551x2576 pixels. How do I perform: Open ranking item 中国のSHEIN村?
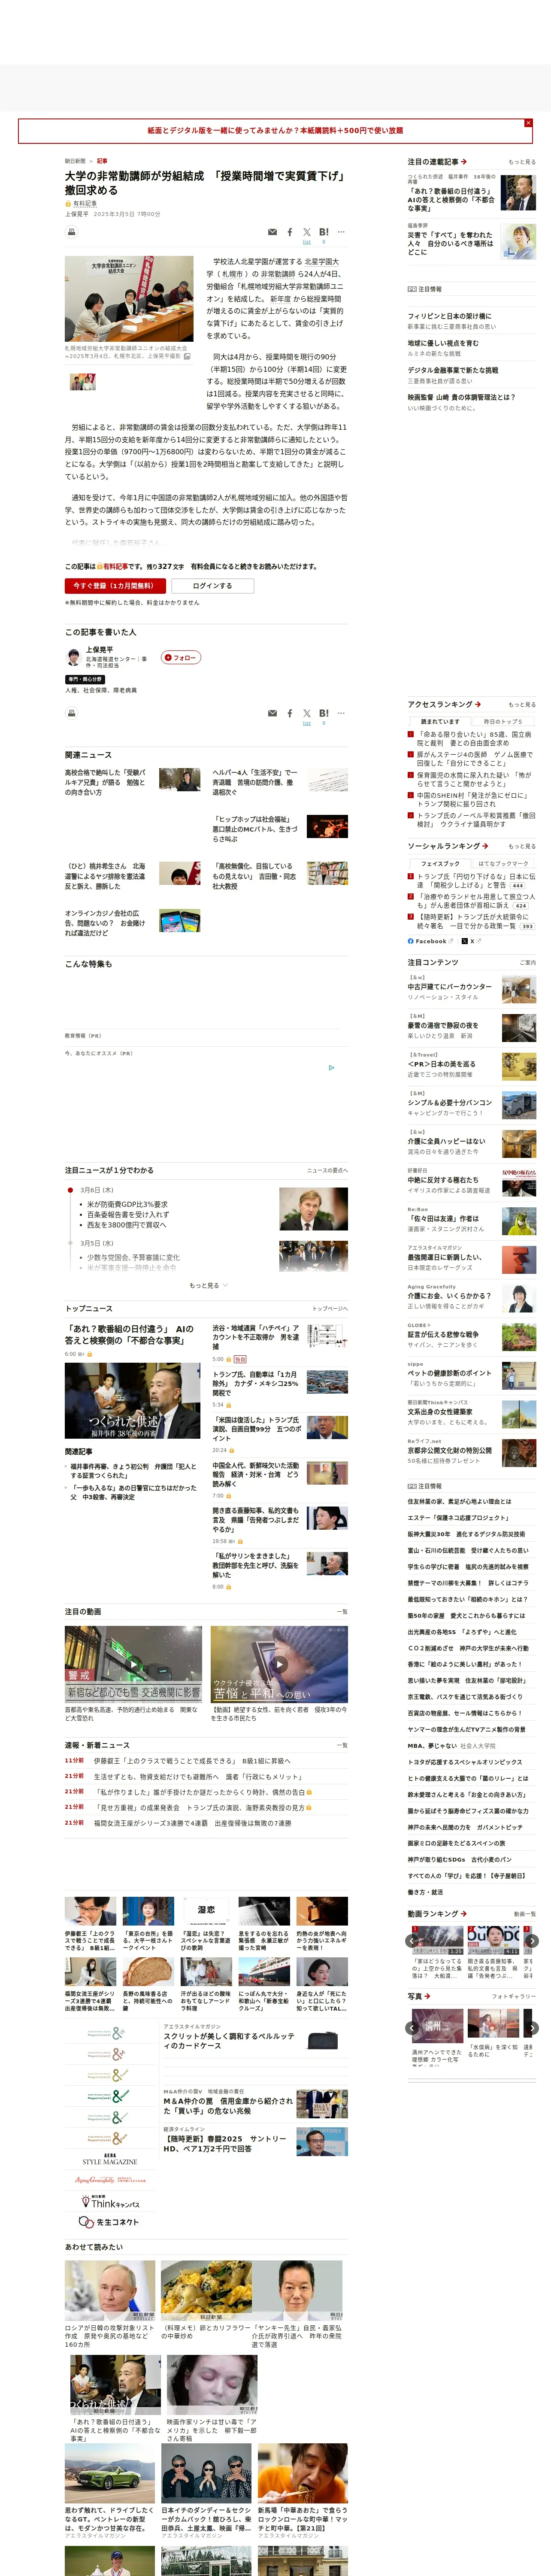[471, 799]
